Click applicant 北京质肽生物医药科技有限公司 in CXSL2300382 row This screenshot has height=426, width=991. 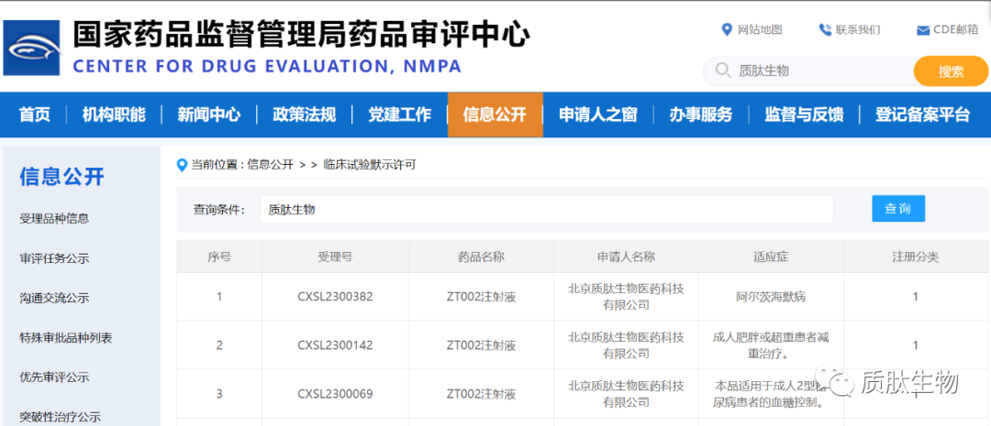coord(627,297)
